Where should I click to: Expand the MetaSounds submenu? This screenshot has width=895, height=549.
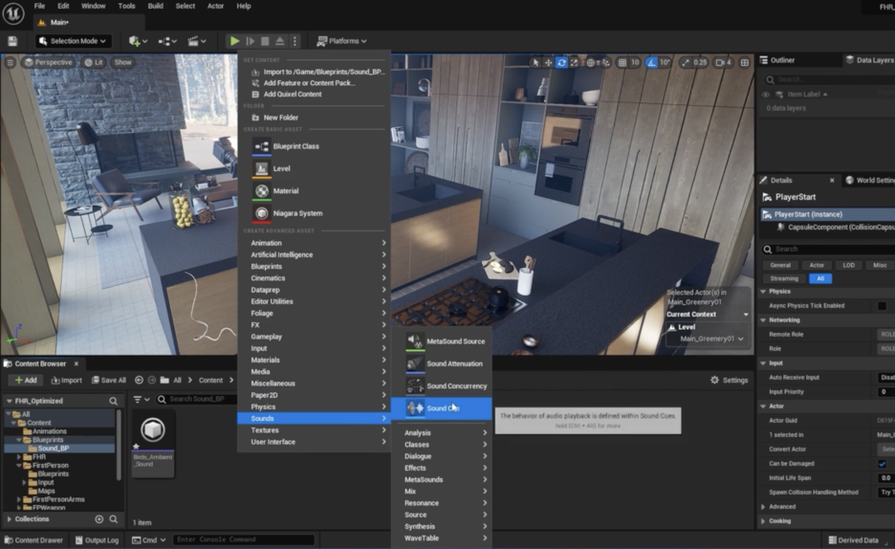point(441,479)
